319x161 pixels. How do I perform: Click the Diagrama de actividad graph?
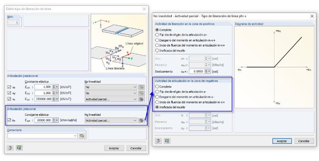(x=274, y=67)
